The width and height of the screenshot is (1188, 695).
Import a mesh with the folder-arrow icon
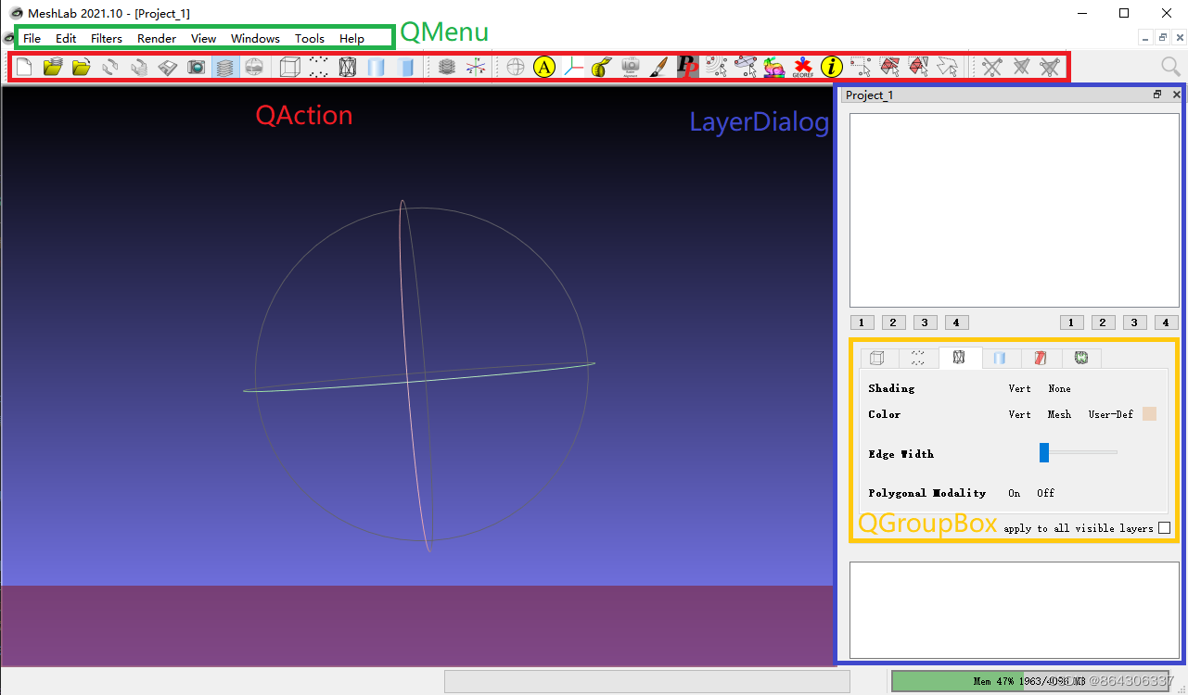(x=82, y=67)
